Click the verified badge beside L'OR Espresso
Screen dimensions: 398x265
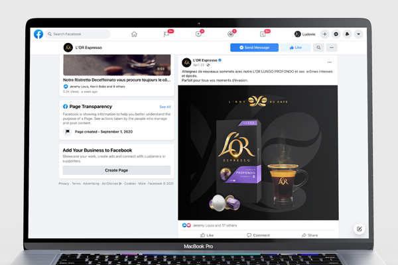[x=220, y=60]
